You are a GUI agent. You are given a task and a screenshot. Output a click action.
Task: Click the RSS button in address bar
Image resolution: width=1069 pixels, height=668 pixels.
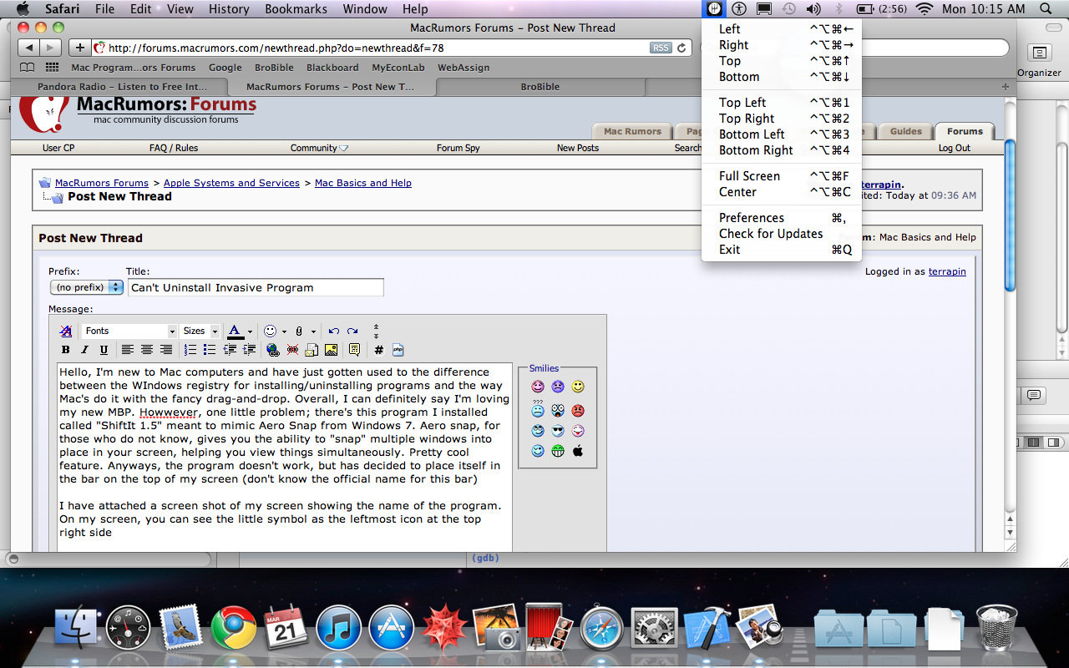tap(661, 48)
